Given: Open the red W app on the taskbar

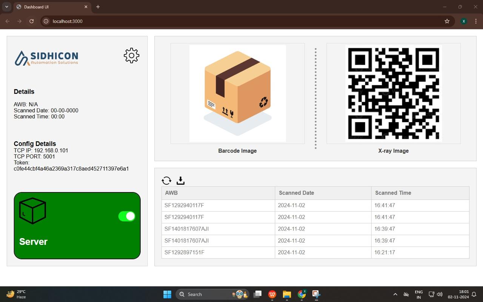Looking at the screenshot, I should [x=272, y=294].
